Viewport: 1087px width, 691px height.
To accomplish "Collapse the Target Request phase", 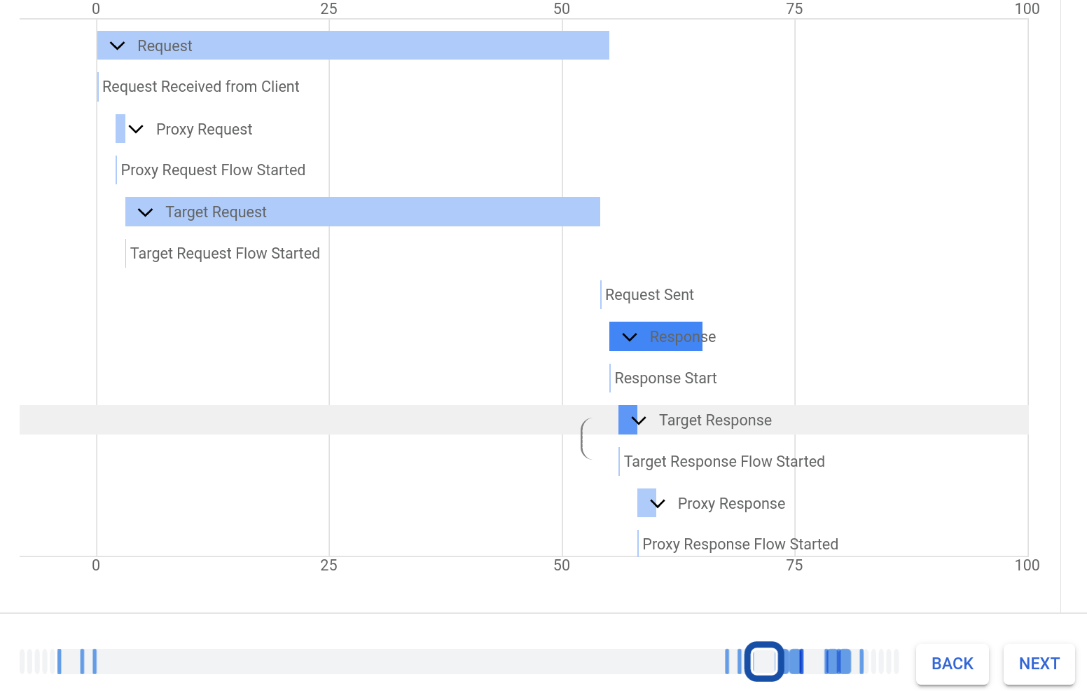I will point(144,212).
